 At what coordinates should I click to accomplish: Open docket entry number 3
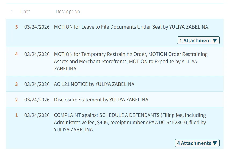pyautogui.click(x=17, y=84)
